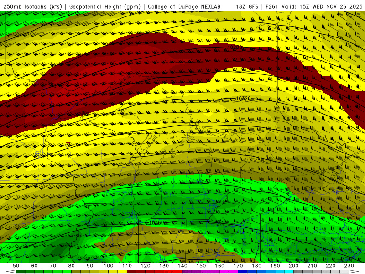The width and height of the screenshot is (365, 274).
Task: Click the 100 value on the color scale
Action: [109, 266]
